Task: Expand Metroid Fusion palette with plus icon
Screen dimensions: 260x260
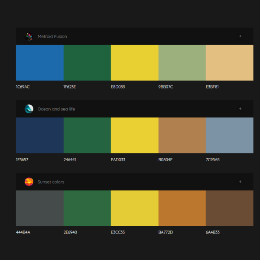Action: pyautogui.click(x=240, y=36)
